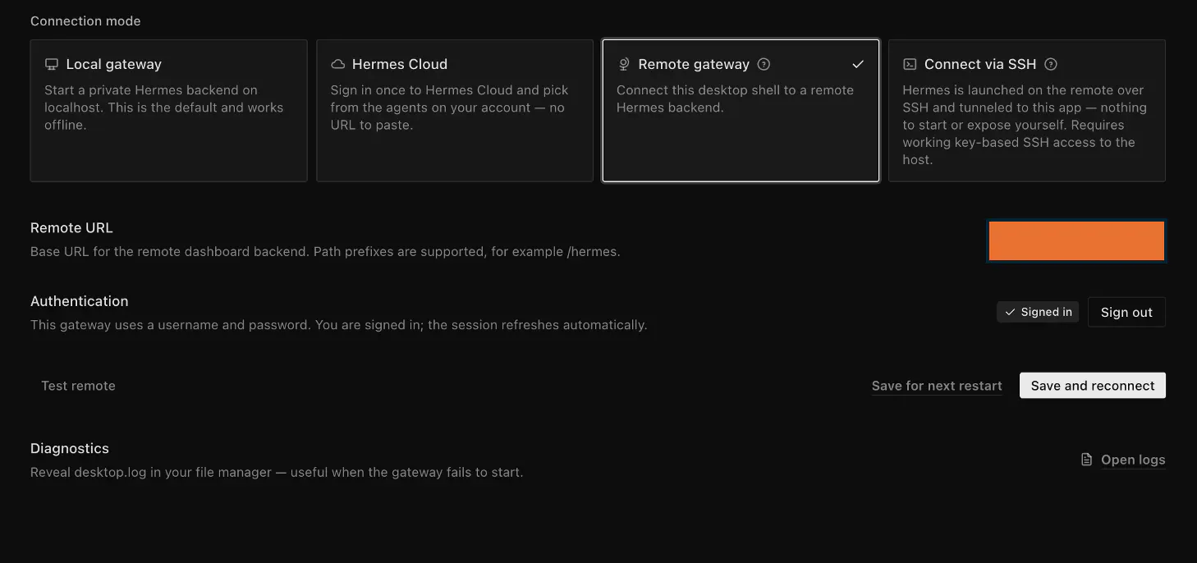
Task: Click the Test remote button
Action: coord(78,386)
